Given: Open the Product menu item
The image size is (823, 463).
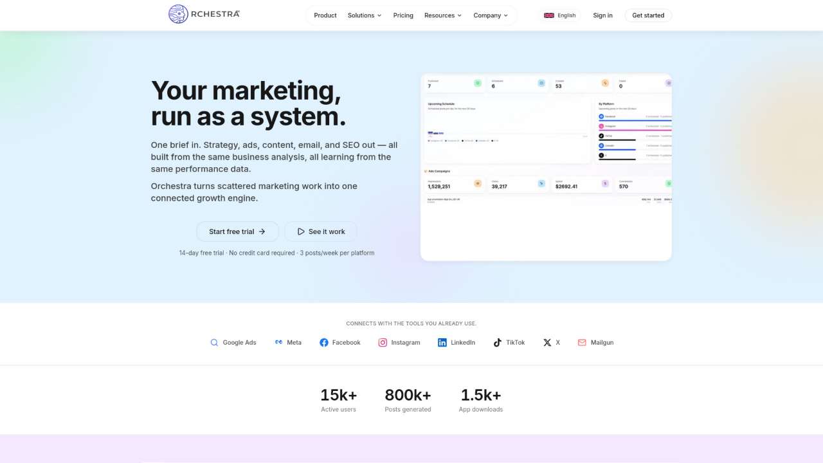Looking at the screenshot, I should pyautogui.click(x=325, y=15).
